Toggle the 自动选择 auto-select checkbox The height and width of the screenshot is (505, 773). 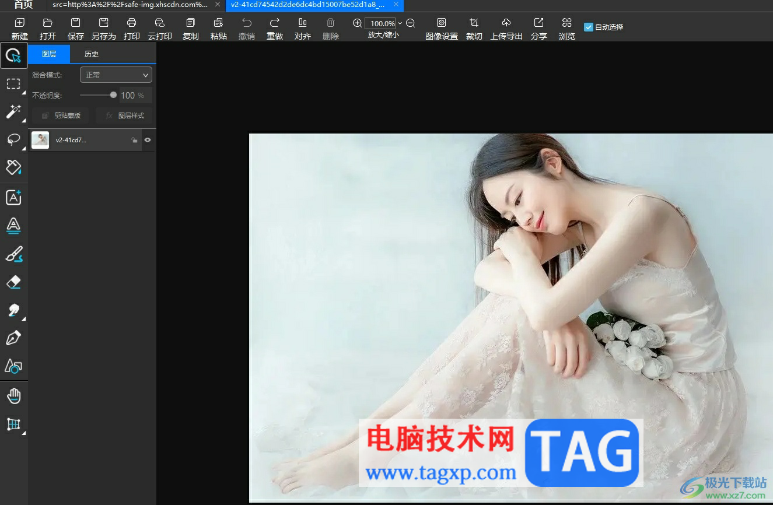(588, 27)
